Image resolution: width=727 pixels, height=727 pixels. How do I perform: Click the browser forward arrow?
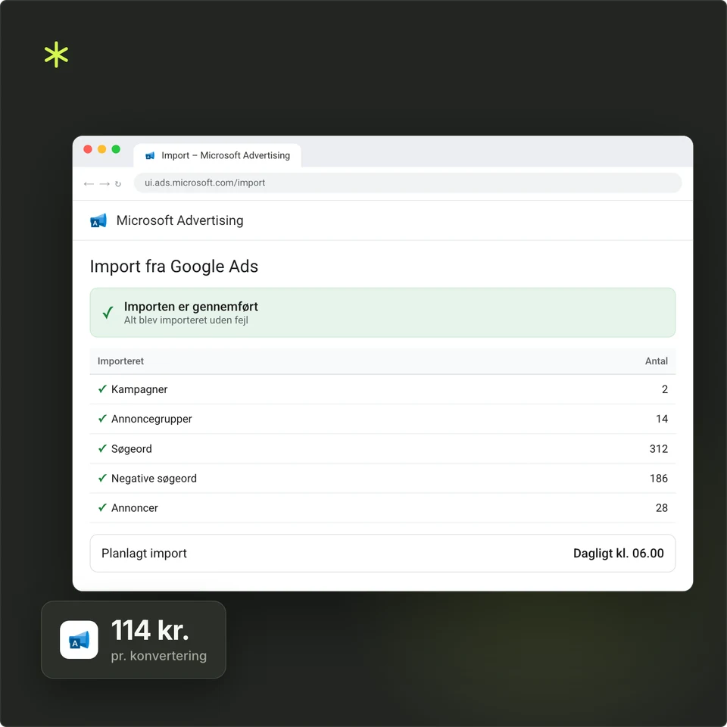click(105, 184)
